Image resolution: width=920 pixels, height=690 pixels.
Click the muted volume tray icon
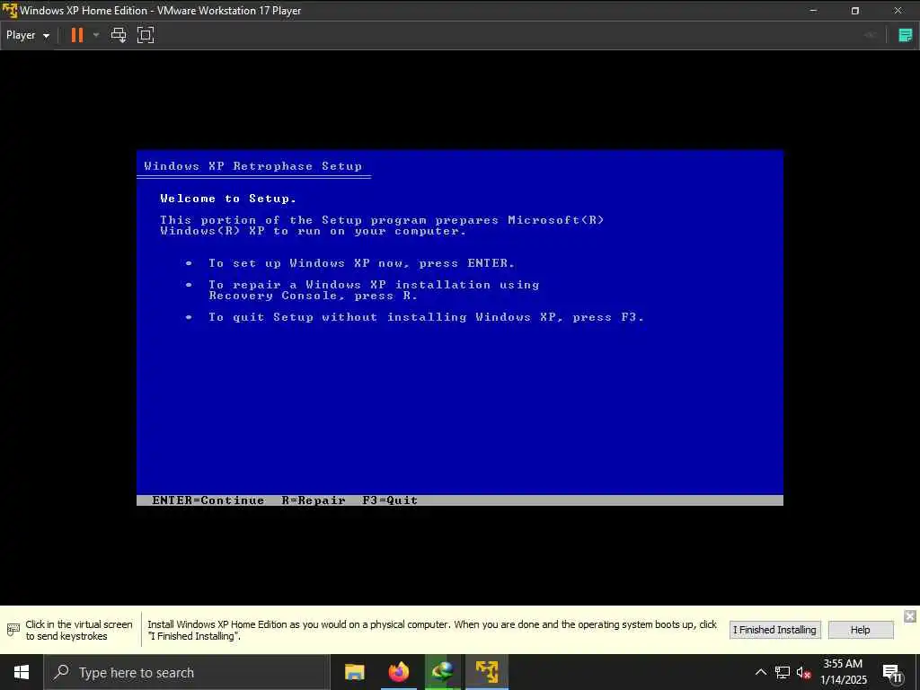(803, 672)
